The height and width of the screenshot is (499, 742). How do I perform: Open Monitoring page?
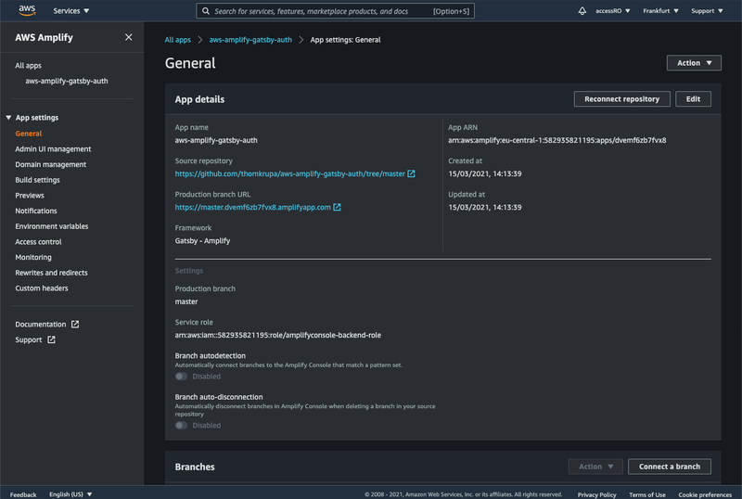pyautogui.click(x=33, y=257)
